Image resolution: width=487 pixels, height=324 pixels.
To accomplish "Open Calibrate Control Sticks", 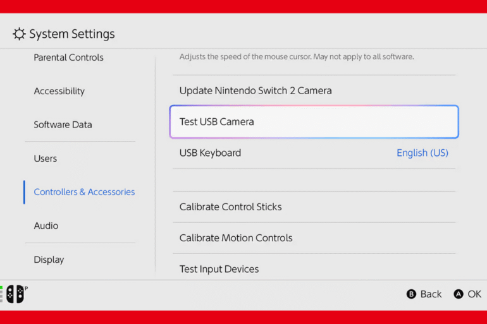I will tap(314, 207).
